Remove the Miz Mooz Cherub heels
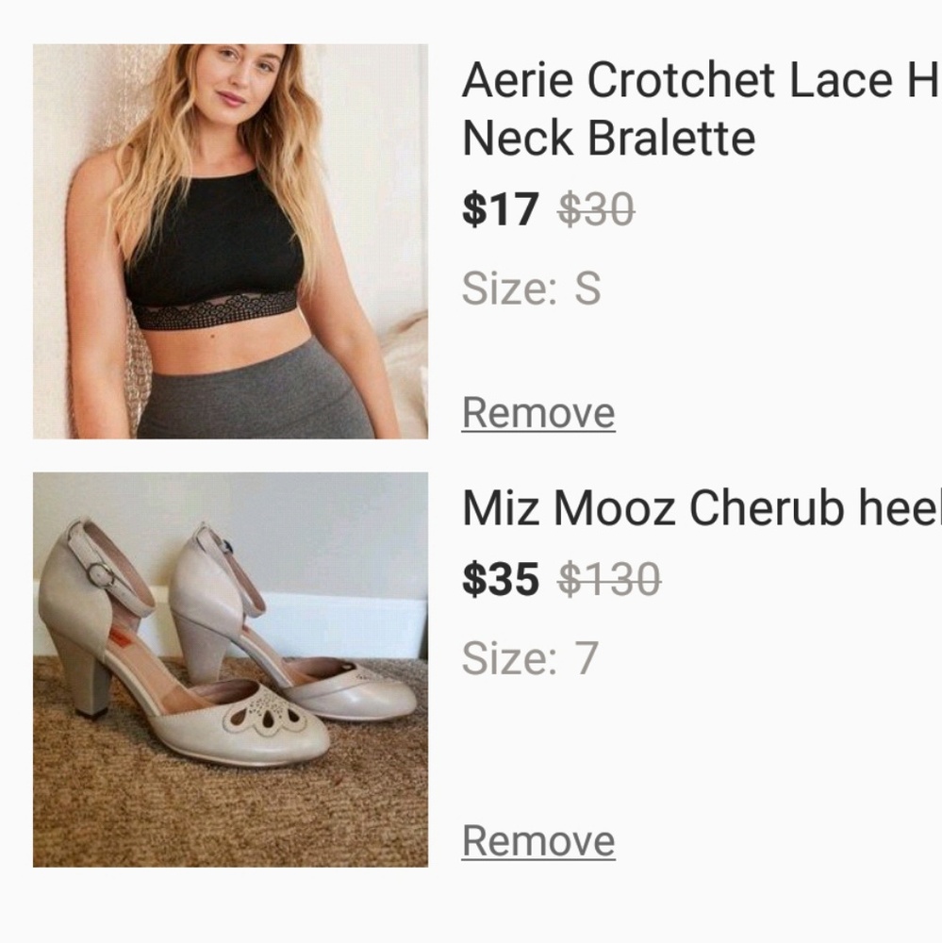 (537, 840)
